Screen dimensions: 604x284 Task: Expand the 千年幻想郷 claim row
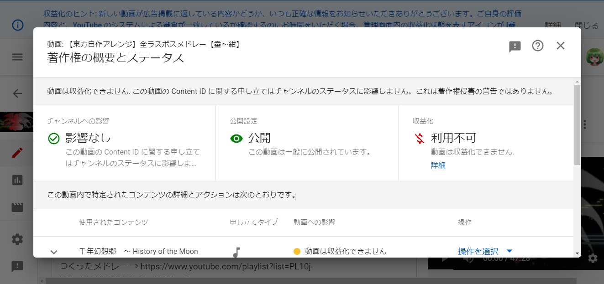pos(54,251)
